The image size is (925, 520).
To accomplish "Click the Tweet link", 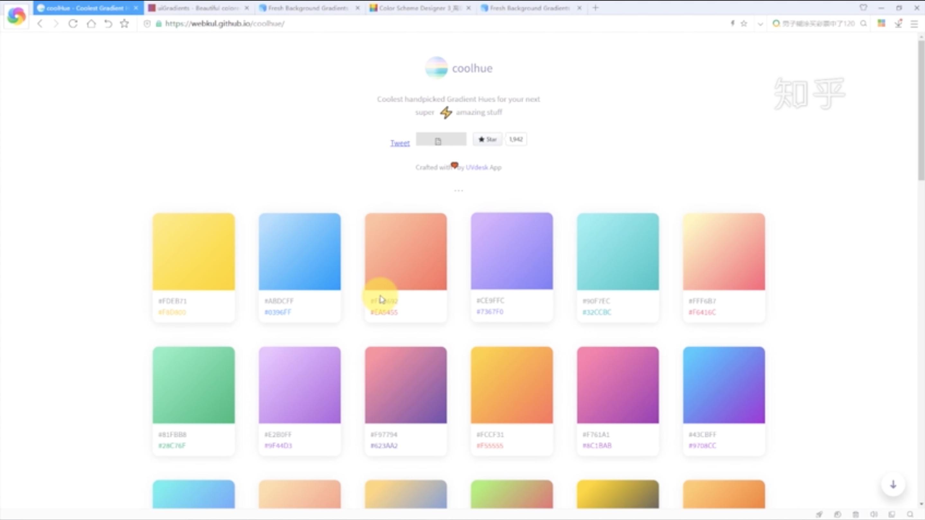I will tap(400, 143).
